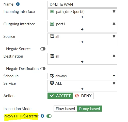
Task: Remove the 'all' entry from Source
Action: 114,36
